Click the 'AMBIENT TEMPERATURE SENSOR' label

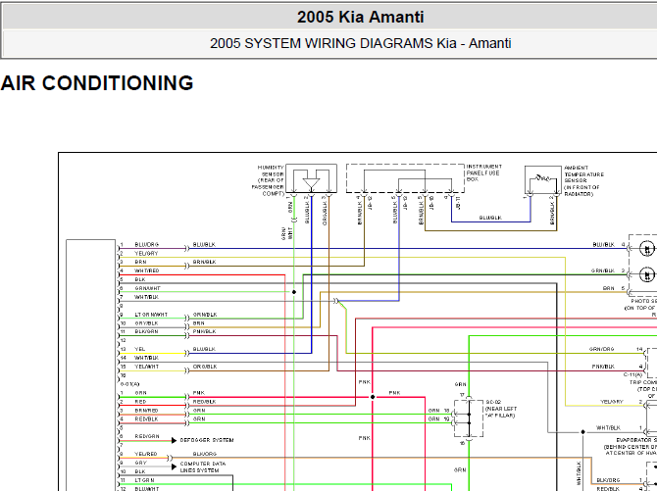coord(583,181)
